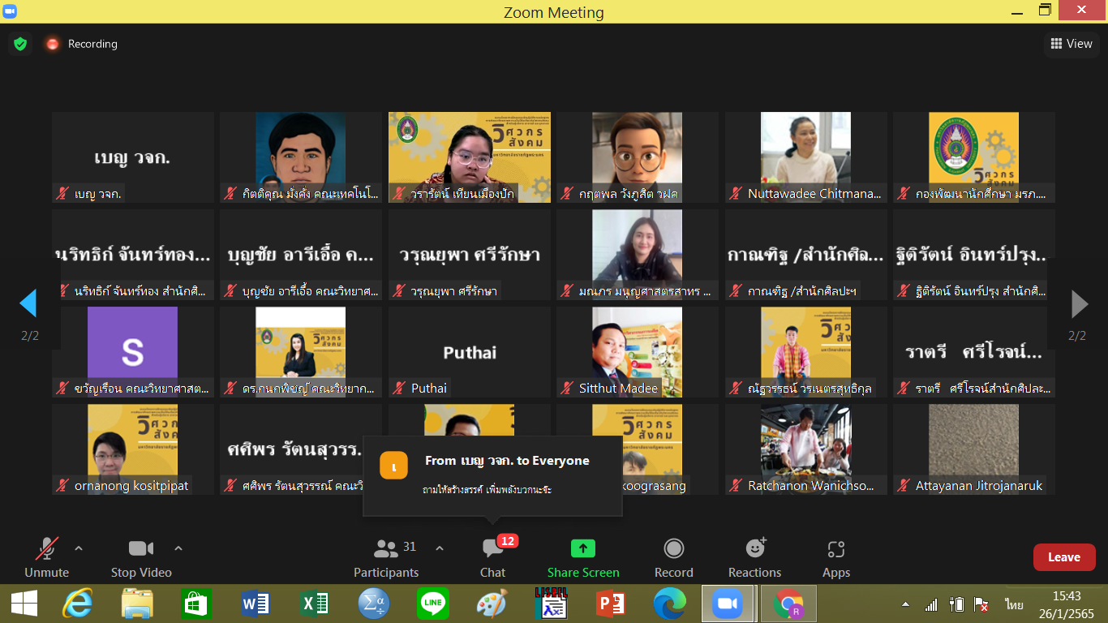The height and width of the screenshot is (623, 1108).
Task: Show hidden system tray icons arrow
Action: point(906,604)
